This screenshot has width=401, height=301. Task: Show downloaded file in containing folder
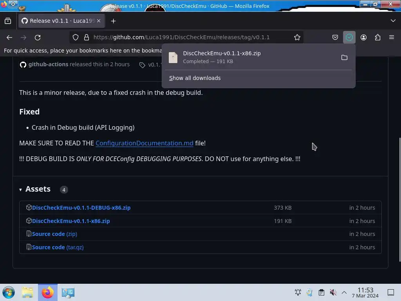coord(344,57)
